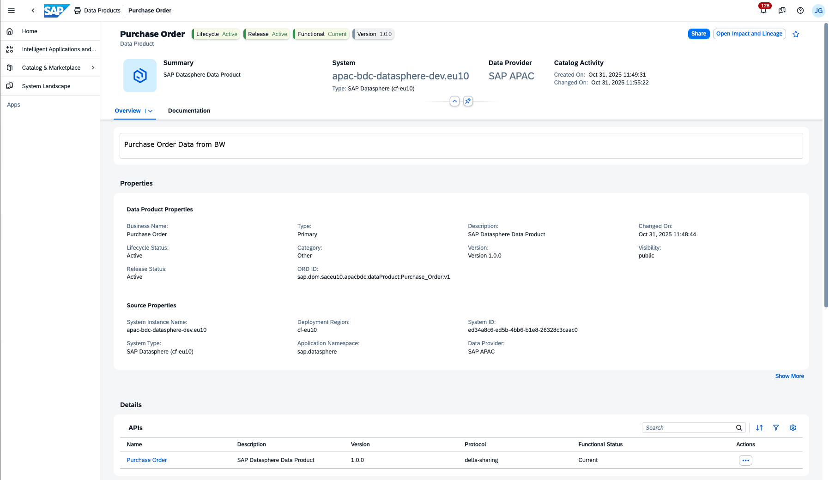Open the help question mark icon
829x480 pixels.
click(800, 11)
